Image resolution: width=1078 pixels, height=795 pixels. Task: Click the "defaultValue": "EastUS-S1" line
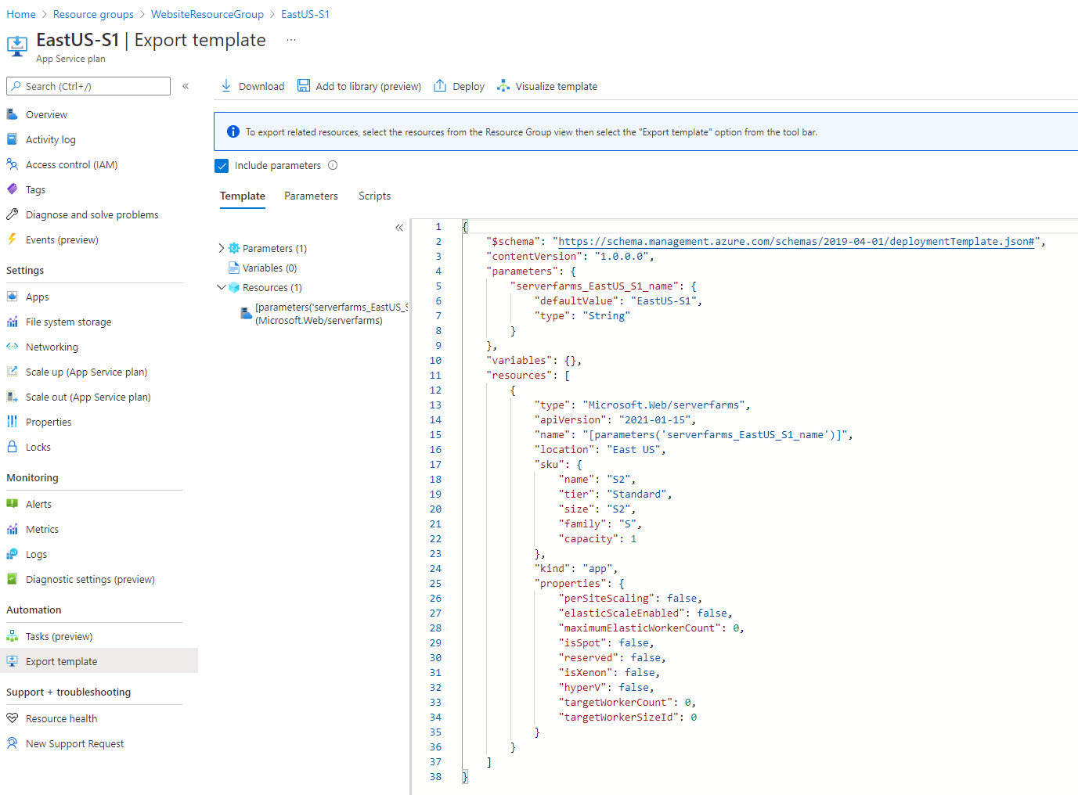click(618, 301)
